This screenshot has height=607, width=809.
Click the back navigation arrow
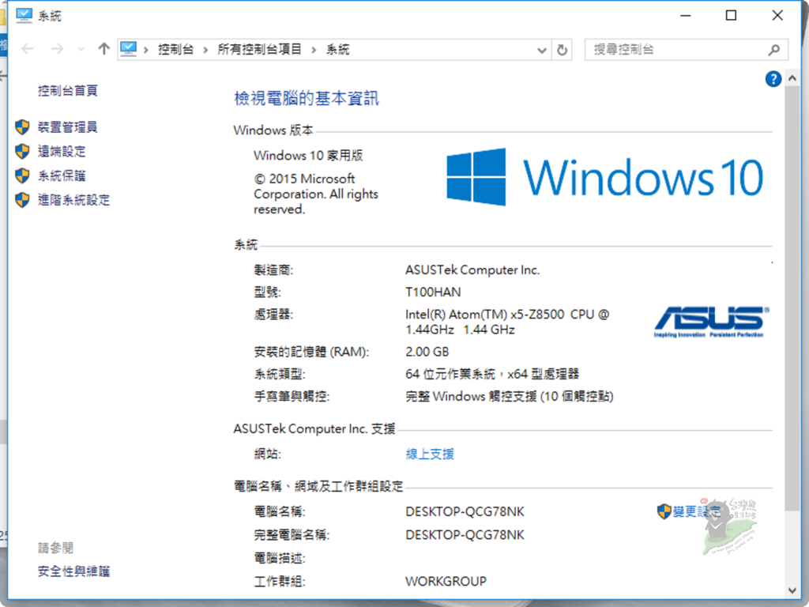pyautogui.click(x=28, y=49)
